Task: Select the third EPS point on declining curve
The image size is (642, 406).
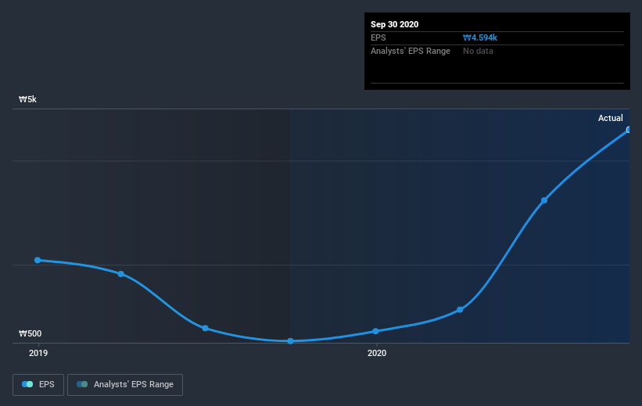Action: [205, 328]
